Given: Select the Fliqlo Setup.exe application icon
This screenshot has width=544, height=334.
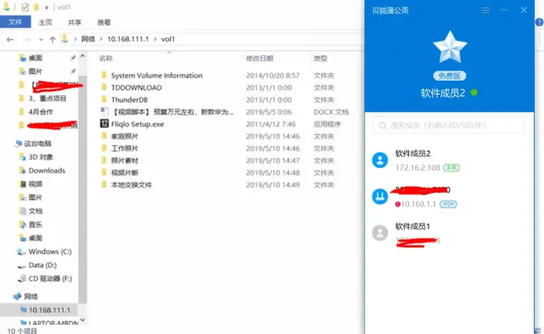Looking at the screenshot, I should click(x=105, y=123).
